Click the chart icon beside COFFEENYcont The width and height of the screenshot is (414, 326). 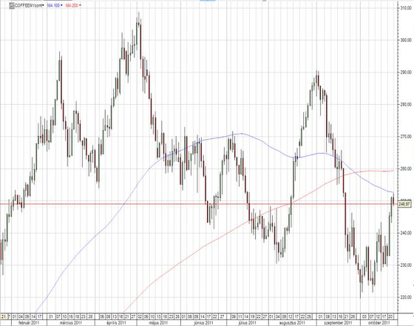click(x=11, y=5)
